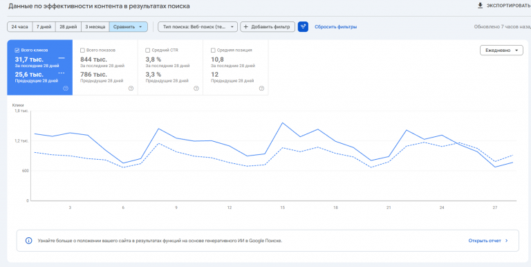Click the Добавить фильтр button
This screenshot has width=531, height=267.
click(x=268, y=27)
